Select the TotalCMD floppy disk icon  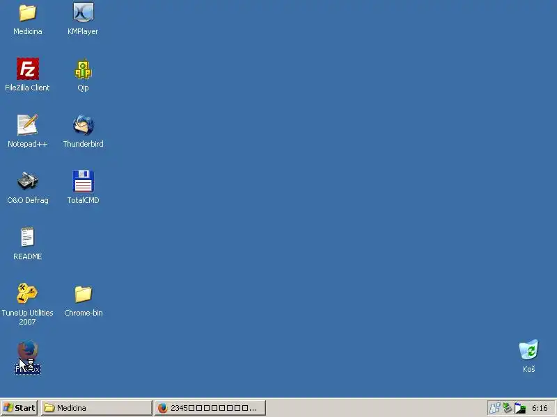pos(83,181)
